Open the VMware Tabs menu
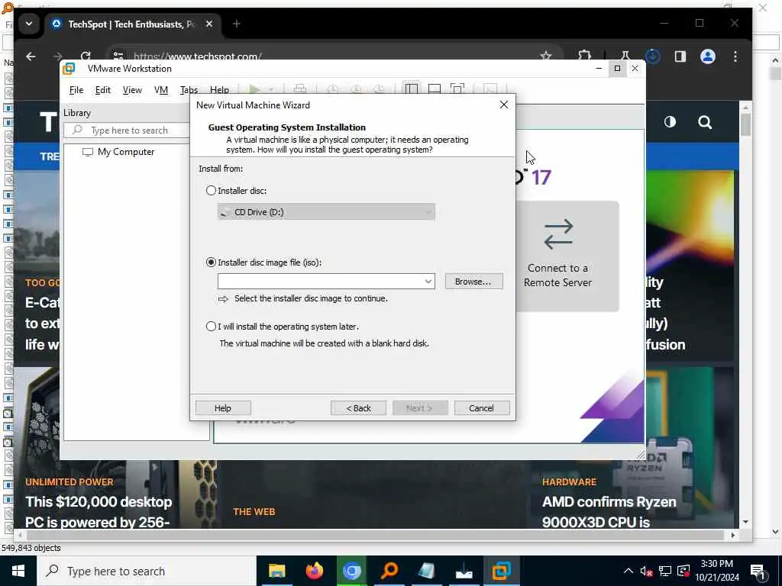The width and height of the screenshot is (782, 586). pos(189,90)
